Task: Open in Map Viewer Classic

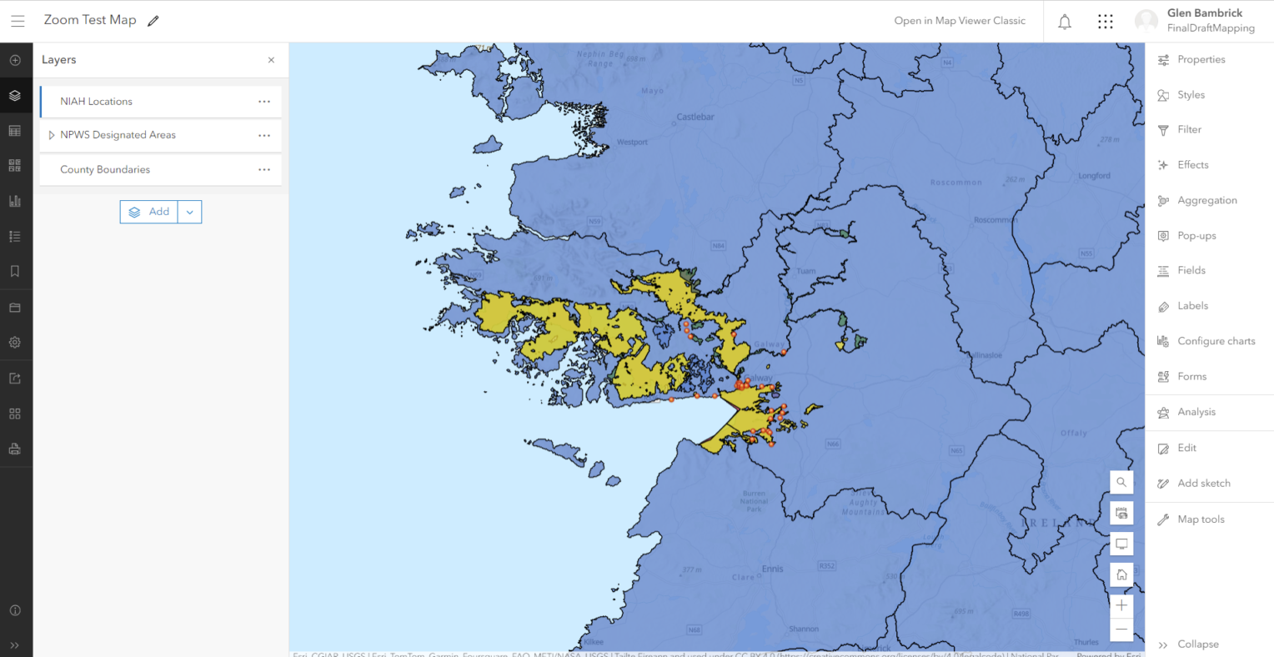Action: (960, 20)
